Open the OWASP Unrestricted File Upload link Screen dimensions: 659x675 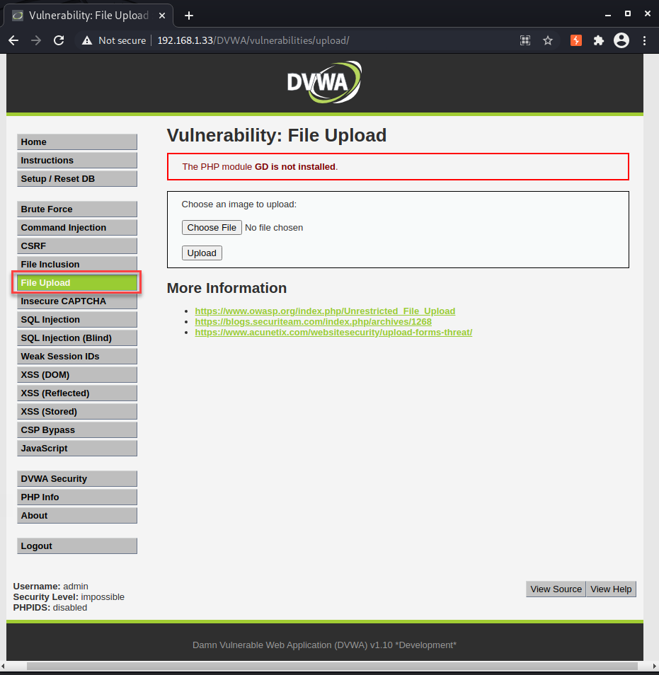coord(325,311)
